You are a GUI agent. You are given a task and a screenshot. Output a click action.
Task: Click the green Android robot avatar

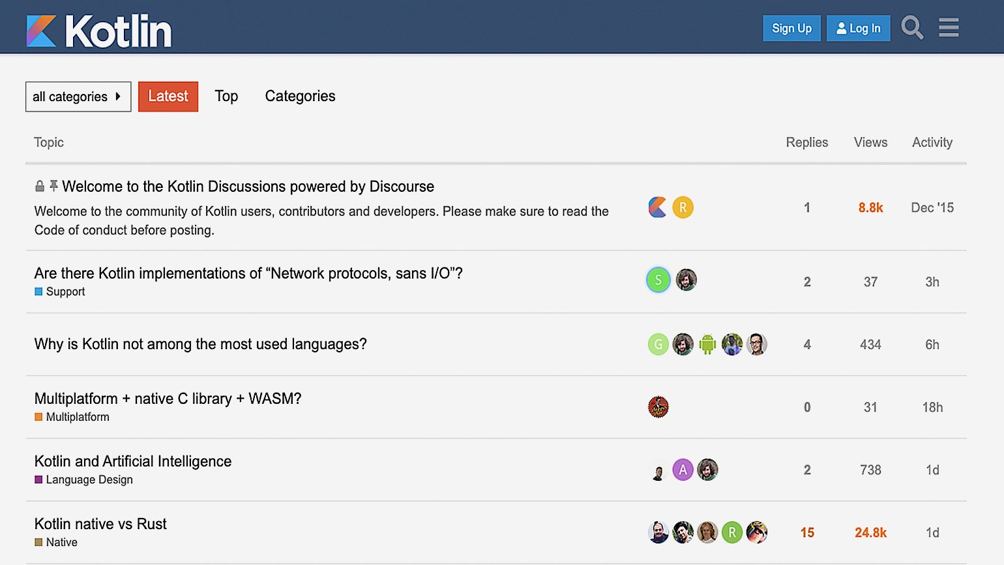pos(707,344)
